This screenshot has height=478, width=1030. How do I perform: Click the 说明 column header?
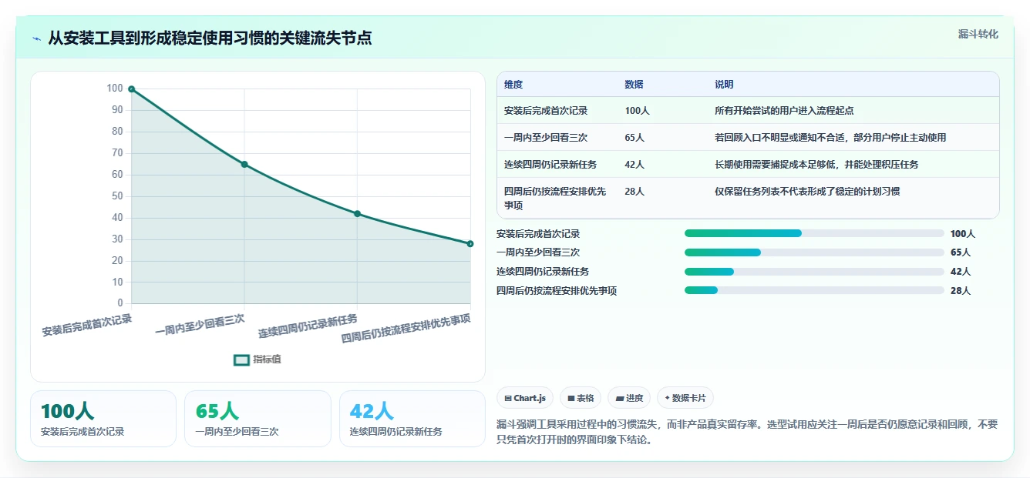724,85
